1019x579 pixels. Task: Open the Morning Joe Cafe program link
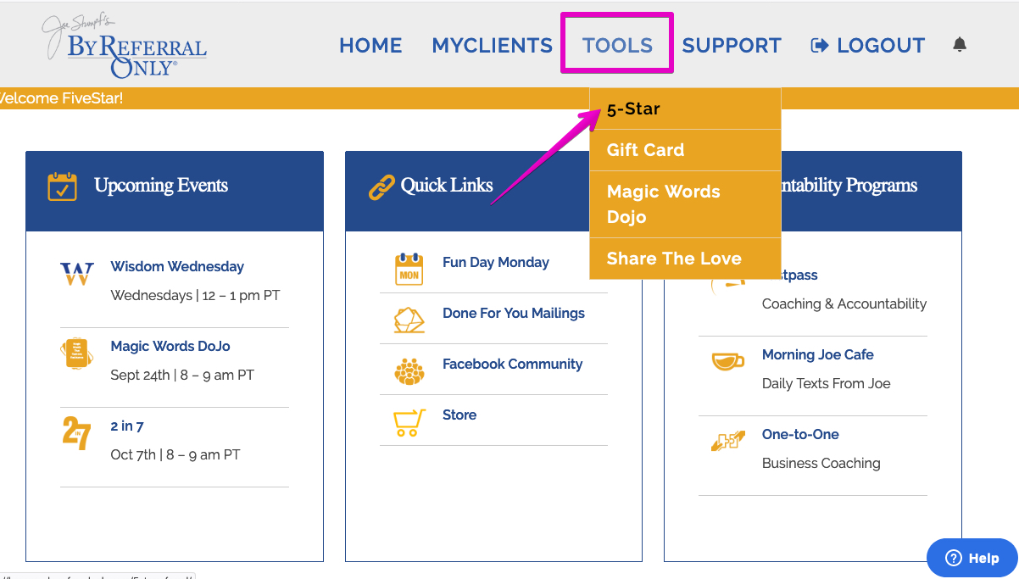tap(818, 354)
